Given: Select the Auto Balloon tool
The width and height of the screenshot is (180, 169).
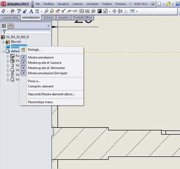Looking at the screenshot, I should (x=52, y=11).
